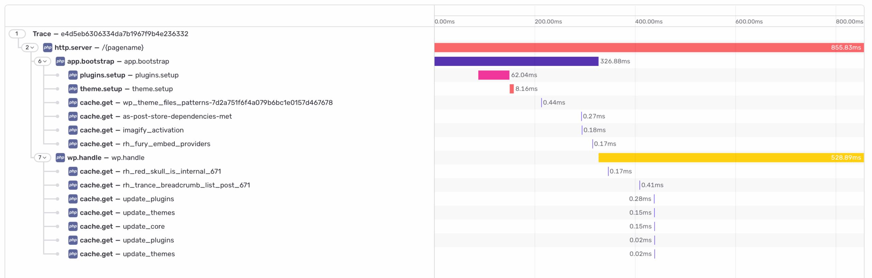Screen dimensions: 872x278
Task: Click the 0.27ms span duration label
Action: coord(594,116)
